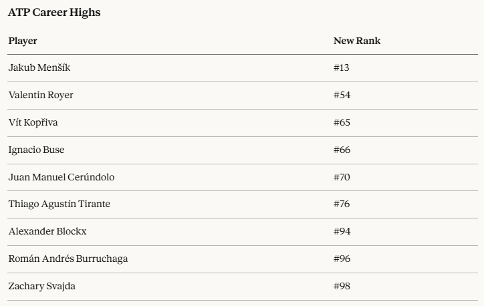The width and height of the screenshot is (484, 306).
Task: Click the #54 rank value
Action: coord(342,95)
